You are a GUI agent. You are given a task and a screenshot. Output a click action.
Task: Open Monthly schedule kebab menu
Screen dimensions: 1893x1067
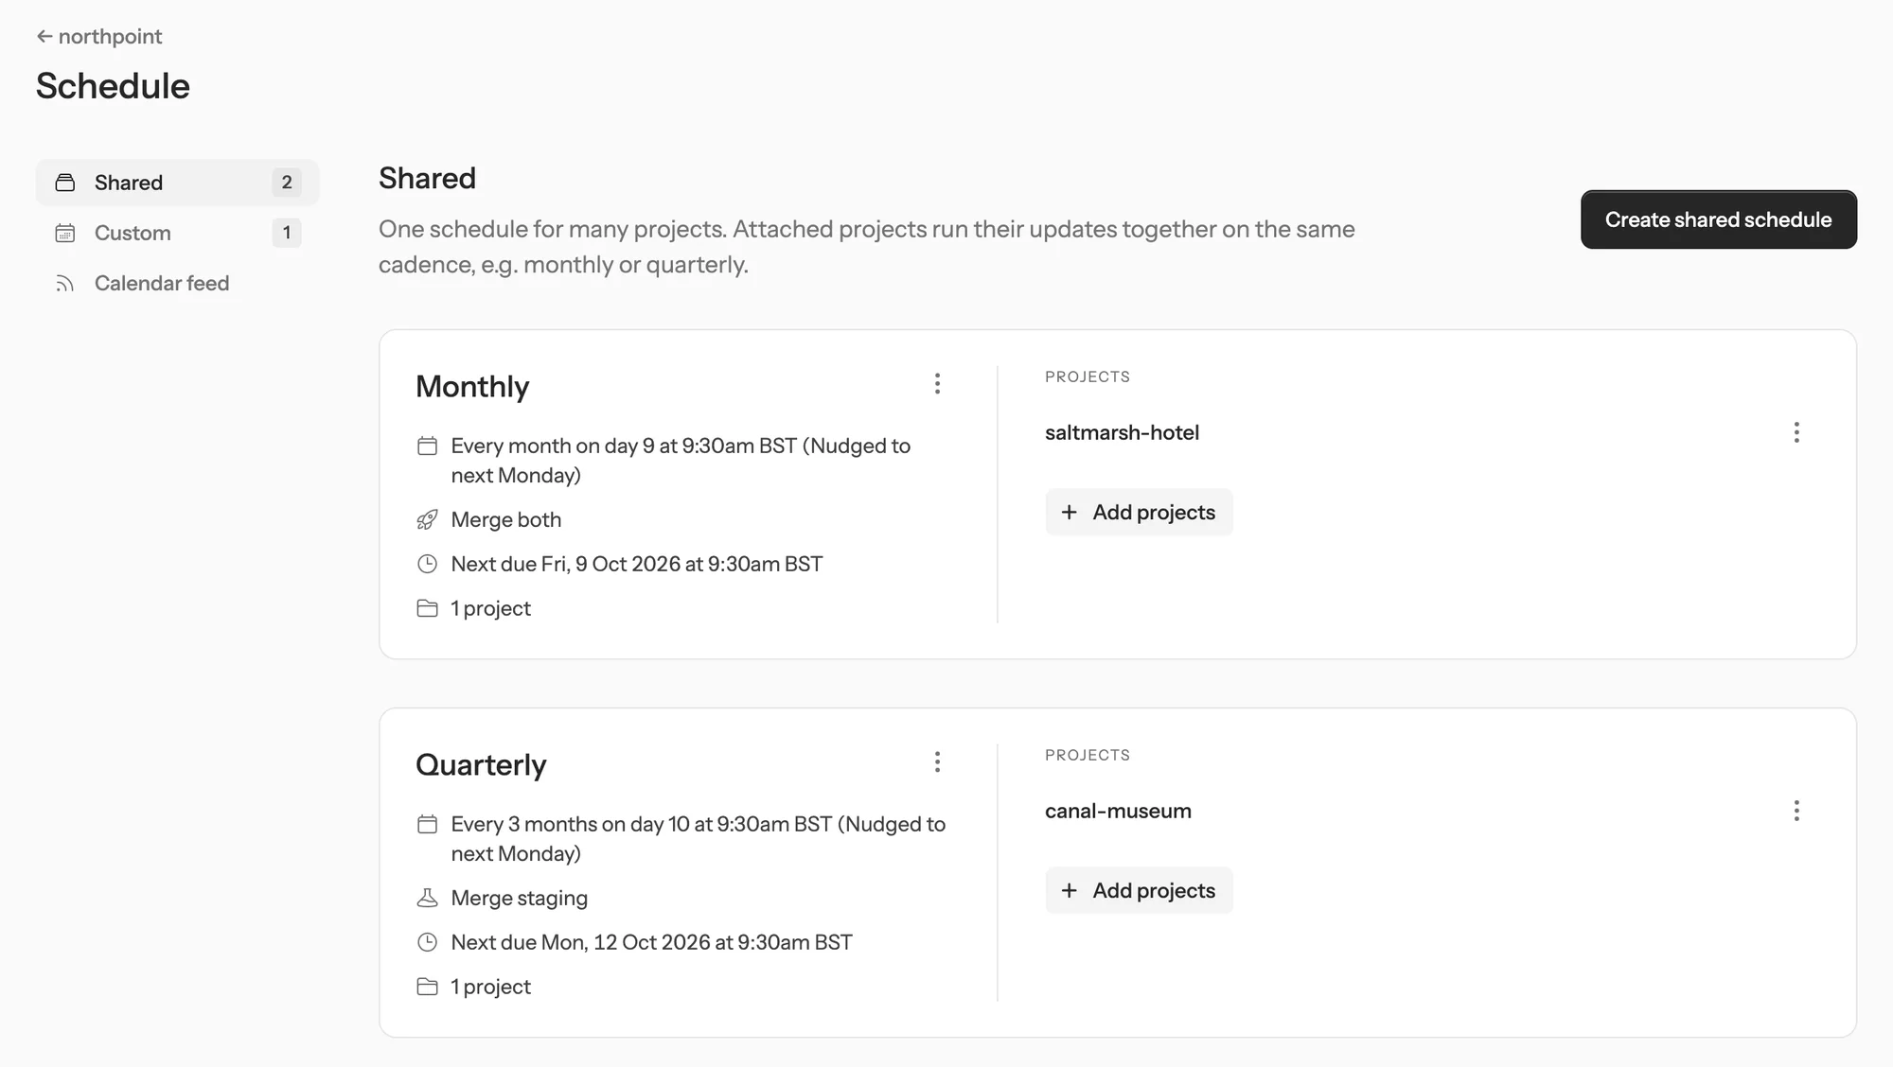point(937,384)
